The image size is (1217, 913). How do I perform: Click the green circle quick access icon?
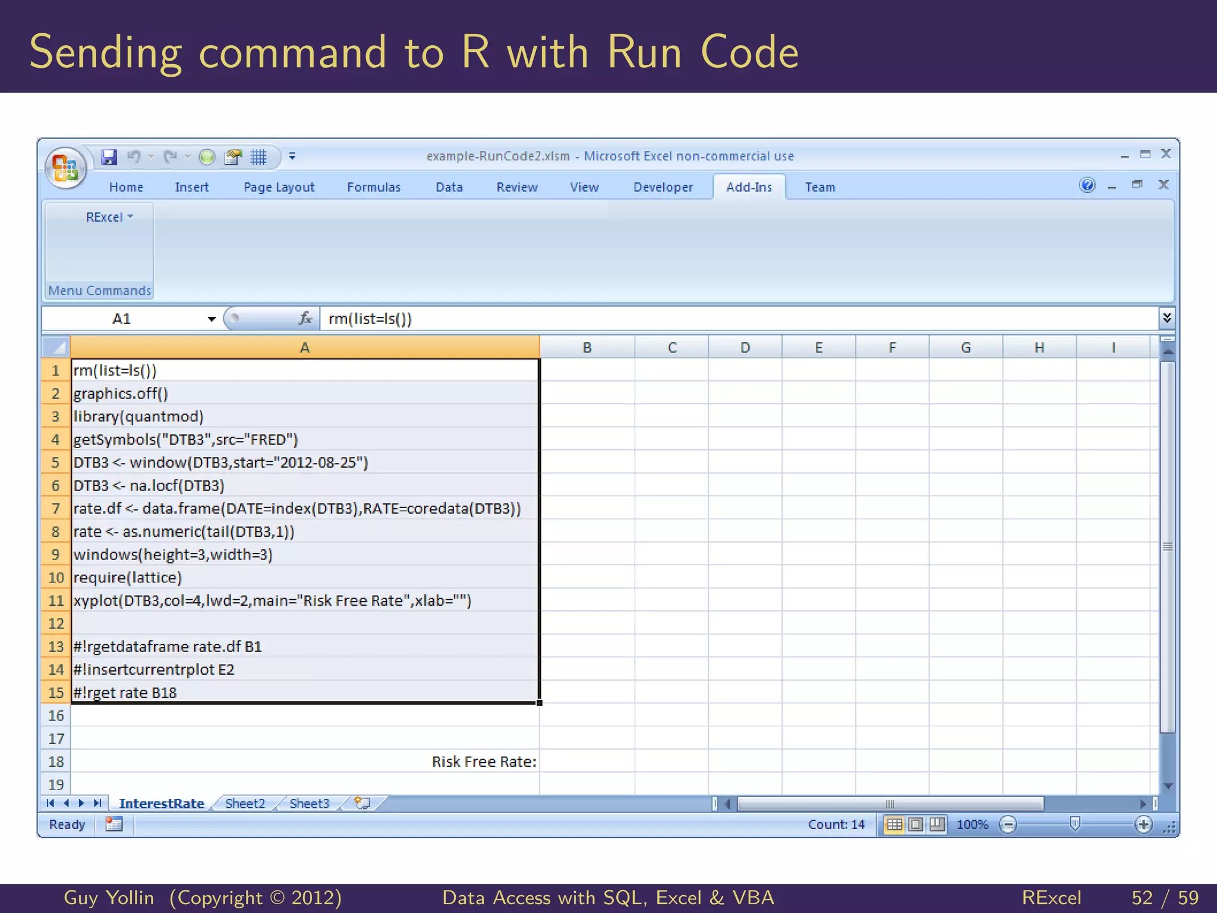[207, 157]
